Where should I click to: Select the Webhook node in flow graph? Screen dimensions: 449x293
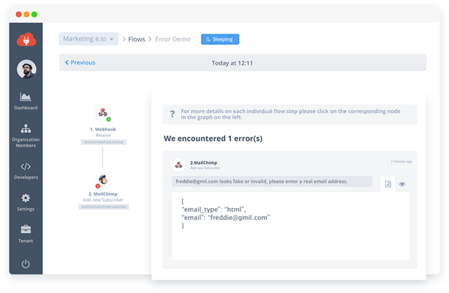103,113
